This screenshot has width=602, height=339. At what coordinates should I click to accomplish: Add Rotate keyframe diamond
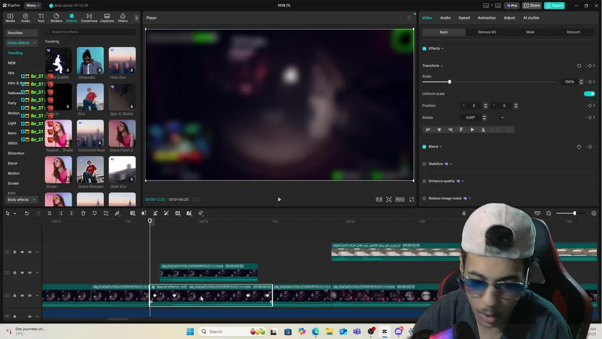tap(590, 118)
